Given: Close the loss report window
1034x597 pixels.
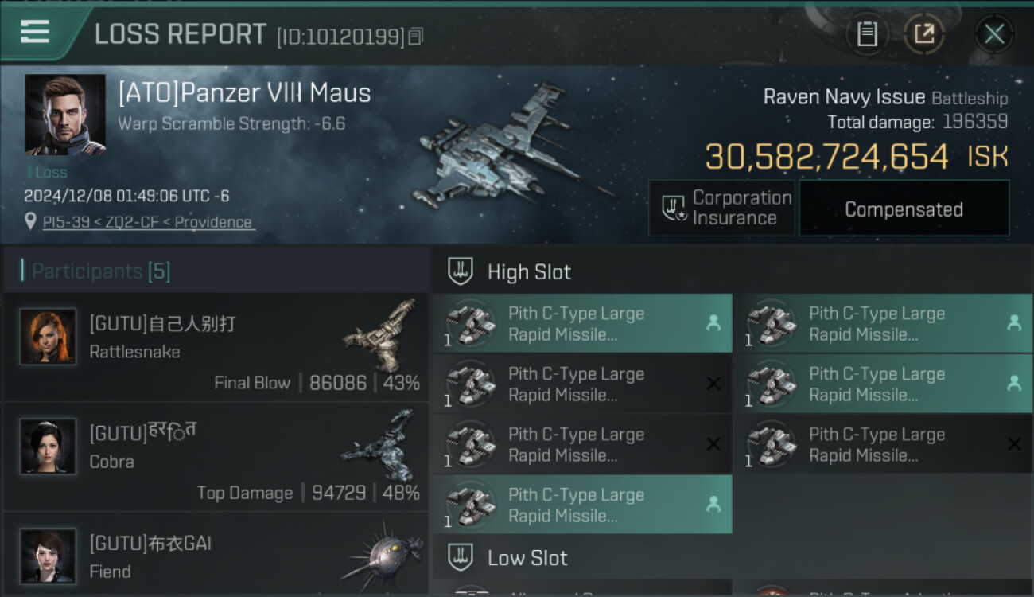Looking at the screenshot, I should pyautogui.click(x=993, y=34).
